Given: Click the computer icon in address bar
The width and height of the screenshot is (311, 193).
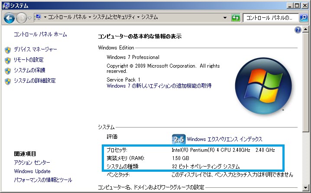Looking at the screenshot, I should (x=38, y=17).
